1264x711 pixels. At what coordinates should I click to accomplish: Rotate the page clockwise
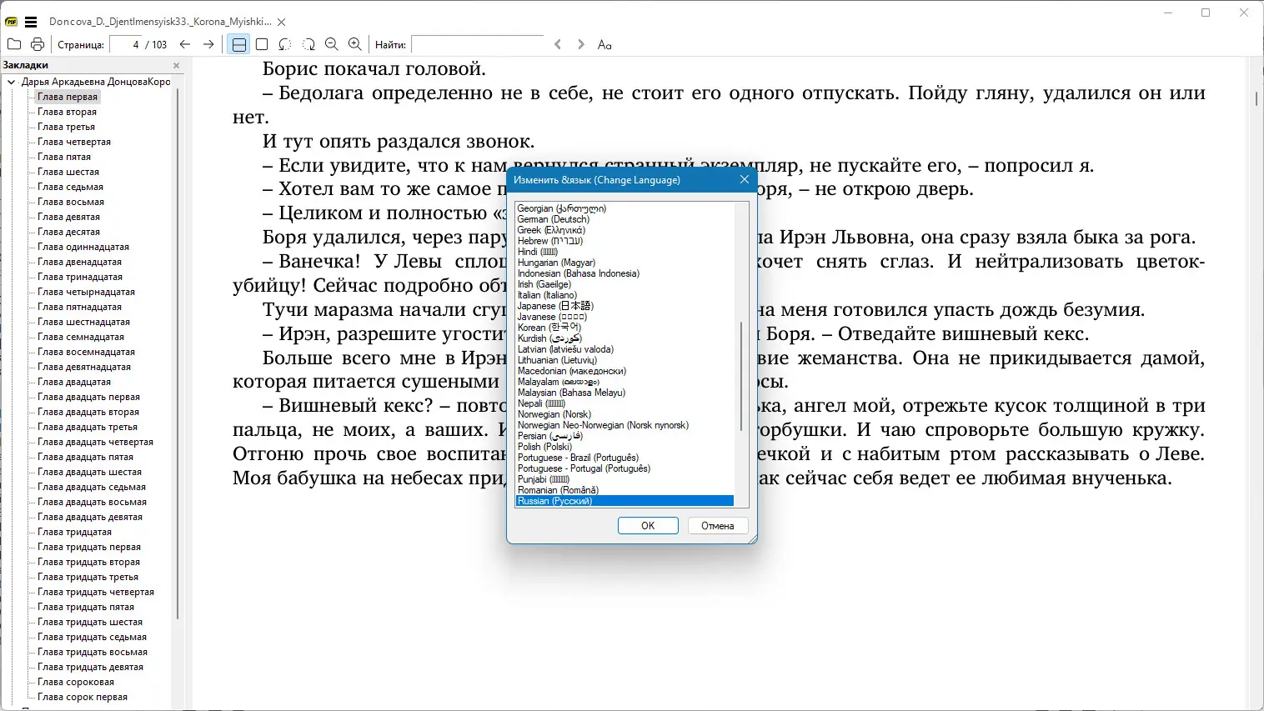point(308,44)
